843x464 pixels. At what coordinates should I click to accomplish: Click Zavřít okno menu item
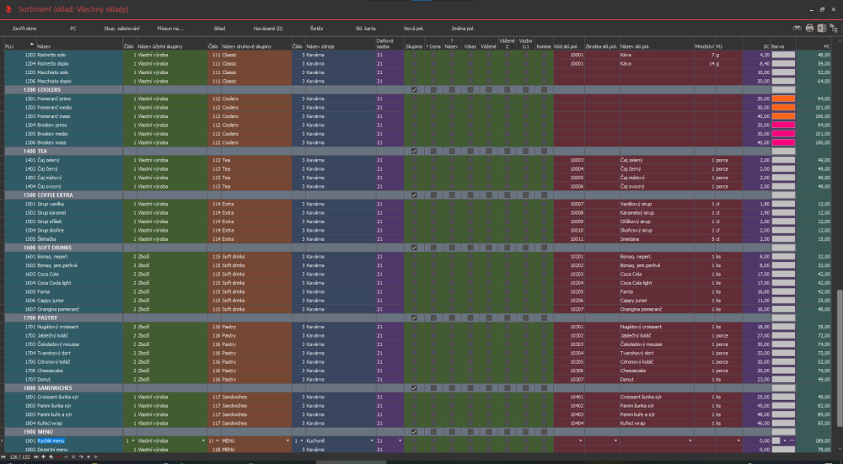[x=24, y=29]
